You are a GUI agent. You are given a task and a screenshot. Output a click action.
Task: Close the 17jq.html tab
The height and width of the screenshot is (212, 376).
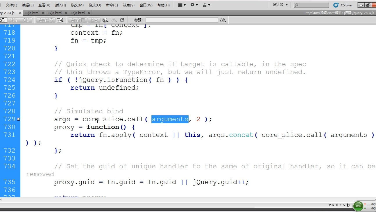click(x=66, y=13)
